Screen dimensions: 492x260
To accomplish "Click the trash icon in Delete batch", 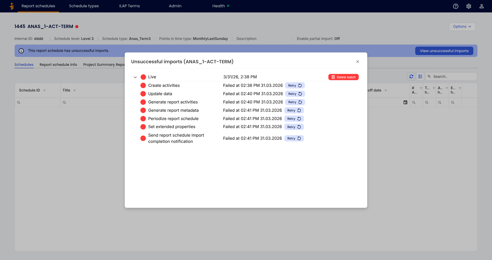I will [333, 77].
